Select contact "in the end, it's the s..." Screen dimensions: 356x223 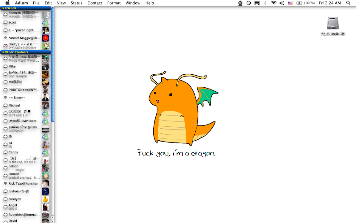25,160
